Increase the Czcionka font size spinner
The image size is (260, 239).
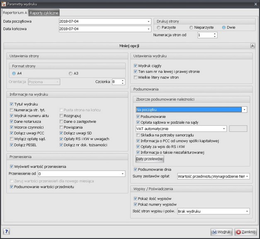tap(123, 80)
